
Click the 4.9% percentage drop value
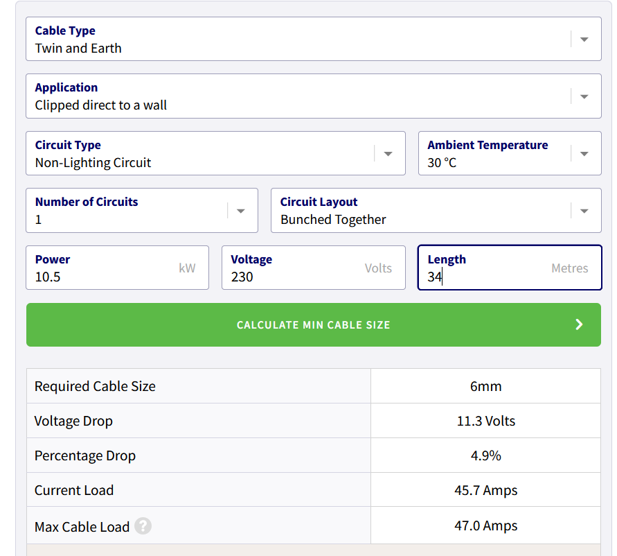point(485,455)
